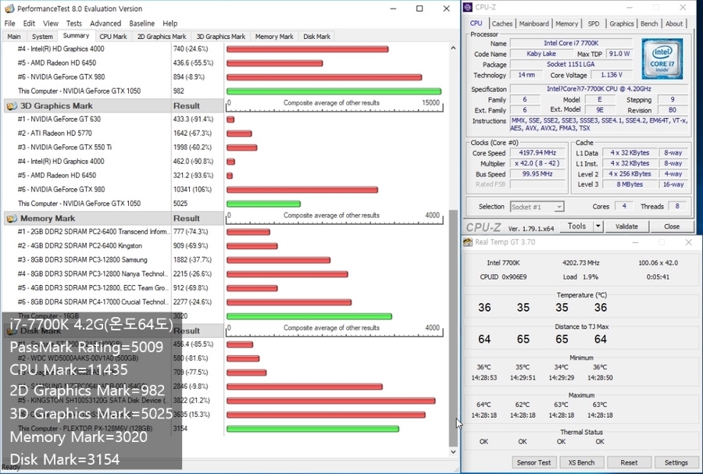The image size is (703, 474).
Task: Minimize the Real Temp window
Action: point(635,242)
